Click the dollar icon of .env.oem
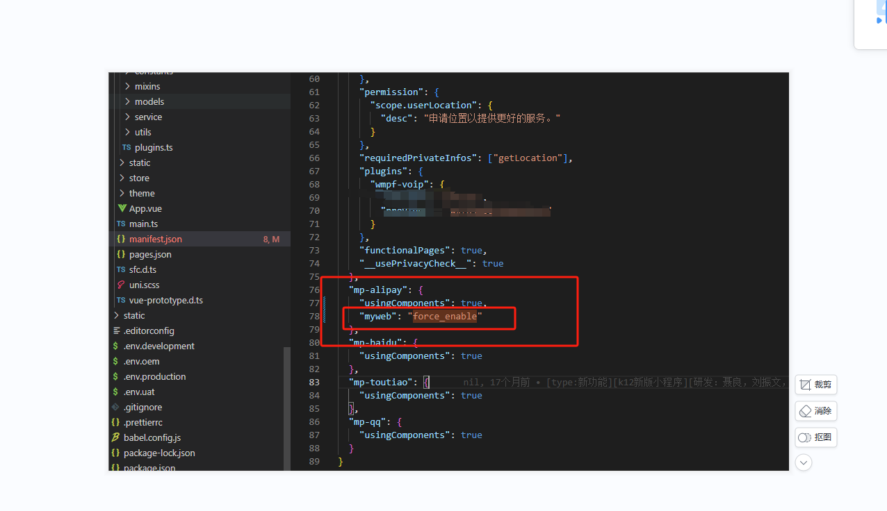Image resolution: width=887 pixels, height=511 pixels. (116, 361)
